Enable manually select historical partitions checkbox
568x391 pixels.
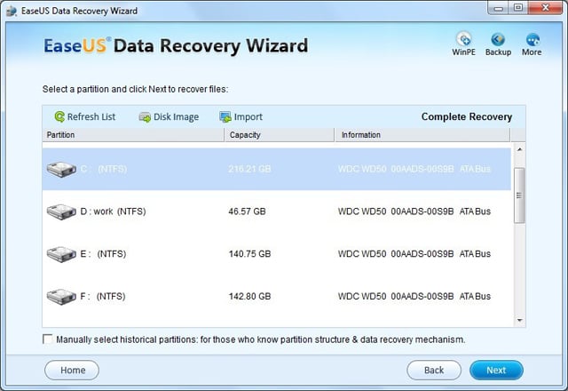pyautogui.click(x=47, y=339)
